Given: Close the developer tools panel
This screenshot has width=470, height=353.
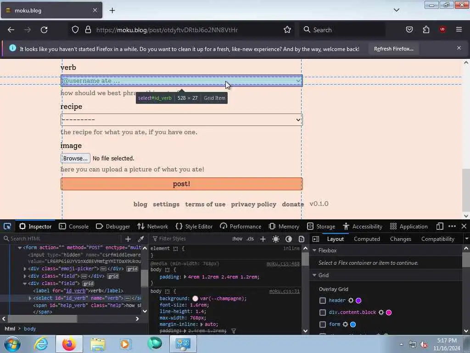Looking at the screenshot, I should click(x=464, y=226).
